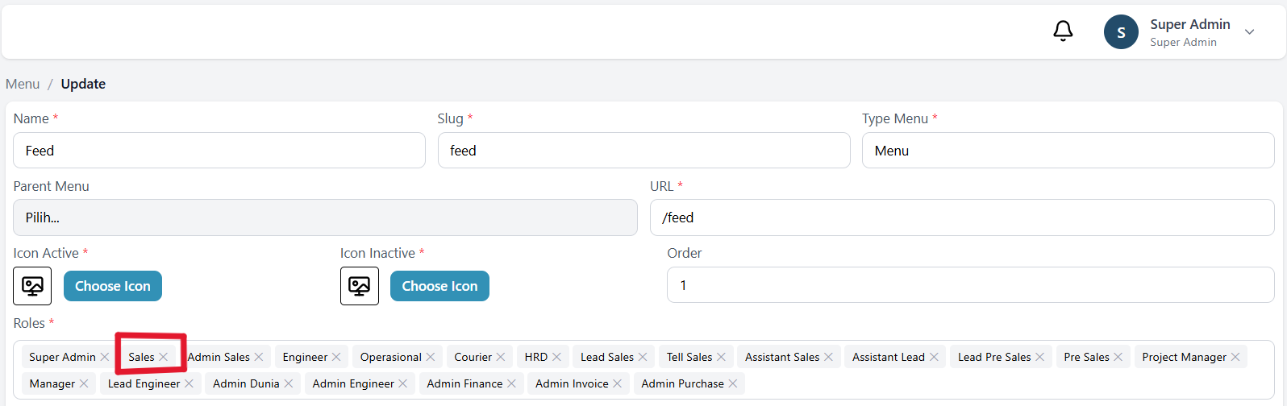1287x406 pixels.
Task: Click the Icon Active image preview
Action: pyautogui.click(x=32, y=286)
